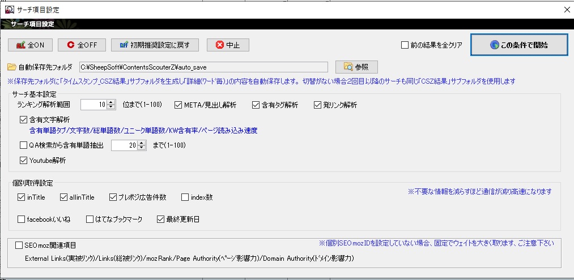The image size is (574, 280).
Task: Disable 発リンク解析 checkbox
Action: tap(317, 105)
